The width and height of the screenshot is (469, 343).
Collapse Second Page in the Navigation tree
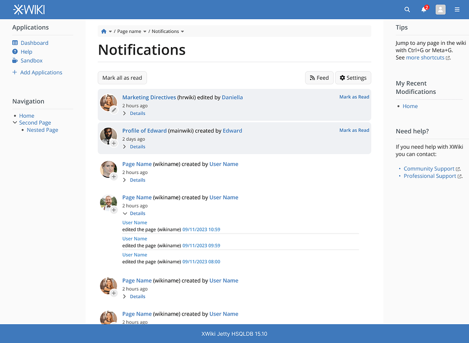click(x=14, y=122)
